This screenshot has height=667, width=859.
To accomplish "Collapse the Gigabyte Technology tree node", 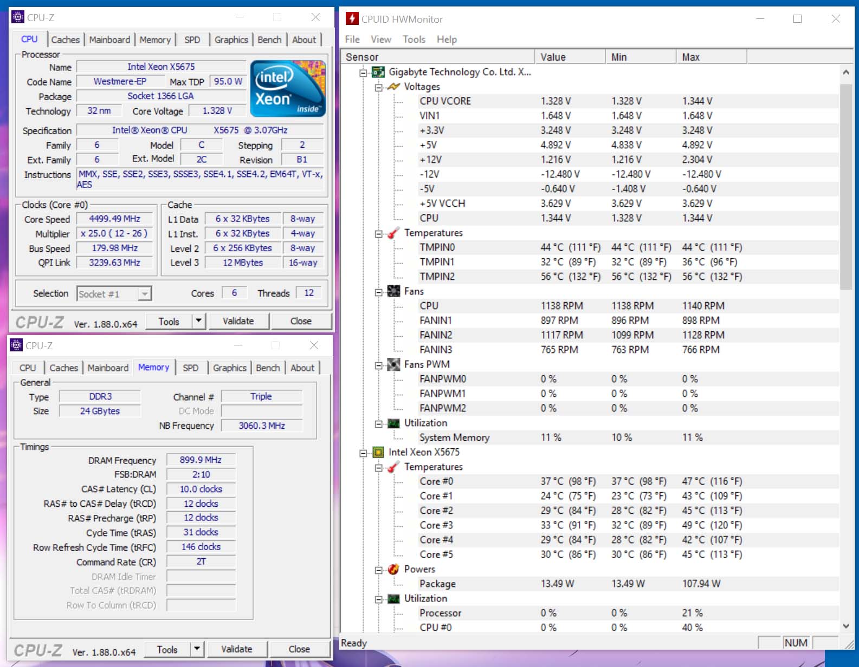I will click(x=363, y=73).
